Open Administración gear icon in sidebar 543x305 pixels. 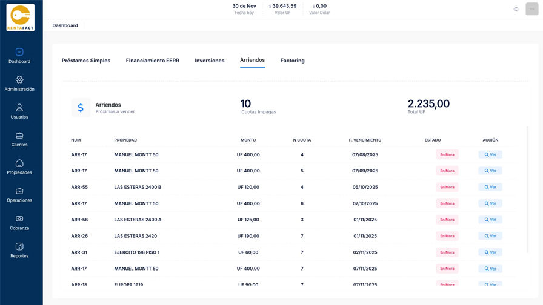[x=19, y=80]
